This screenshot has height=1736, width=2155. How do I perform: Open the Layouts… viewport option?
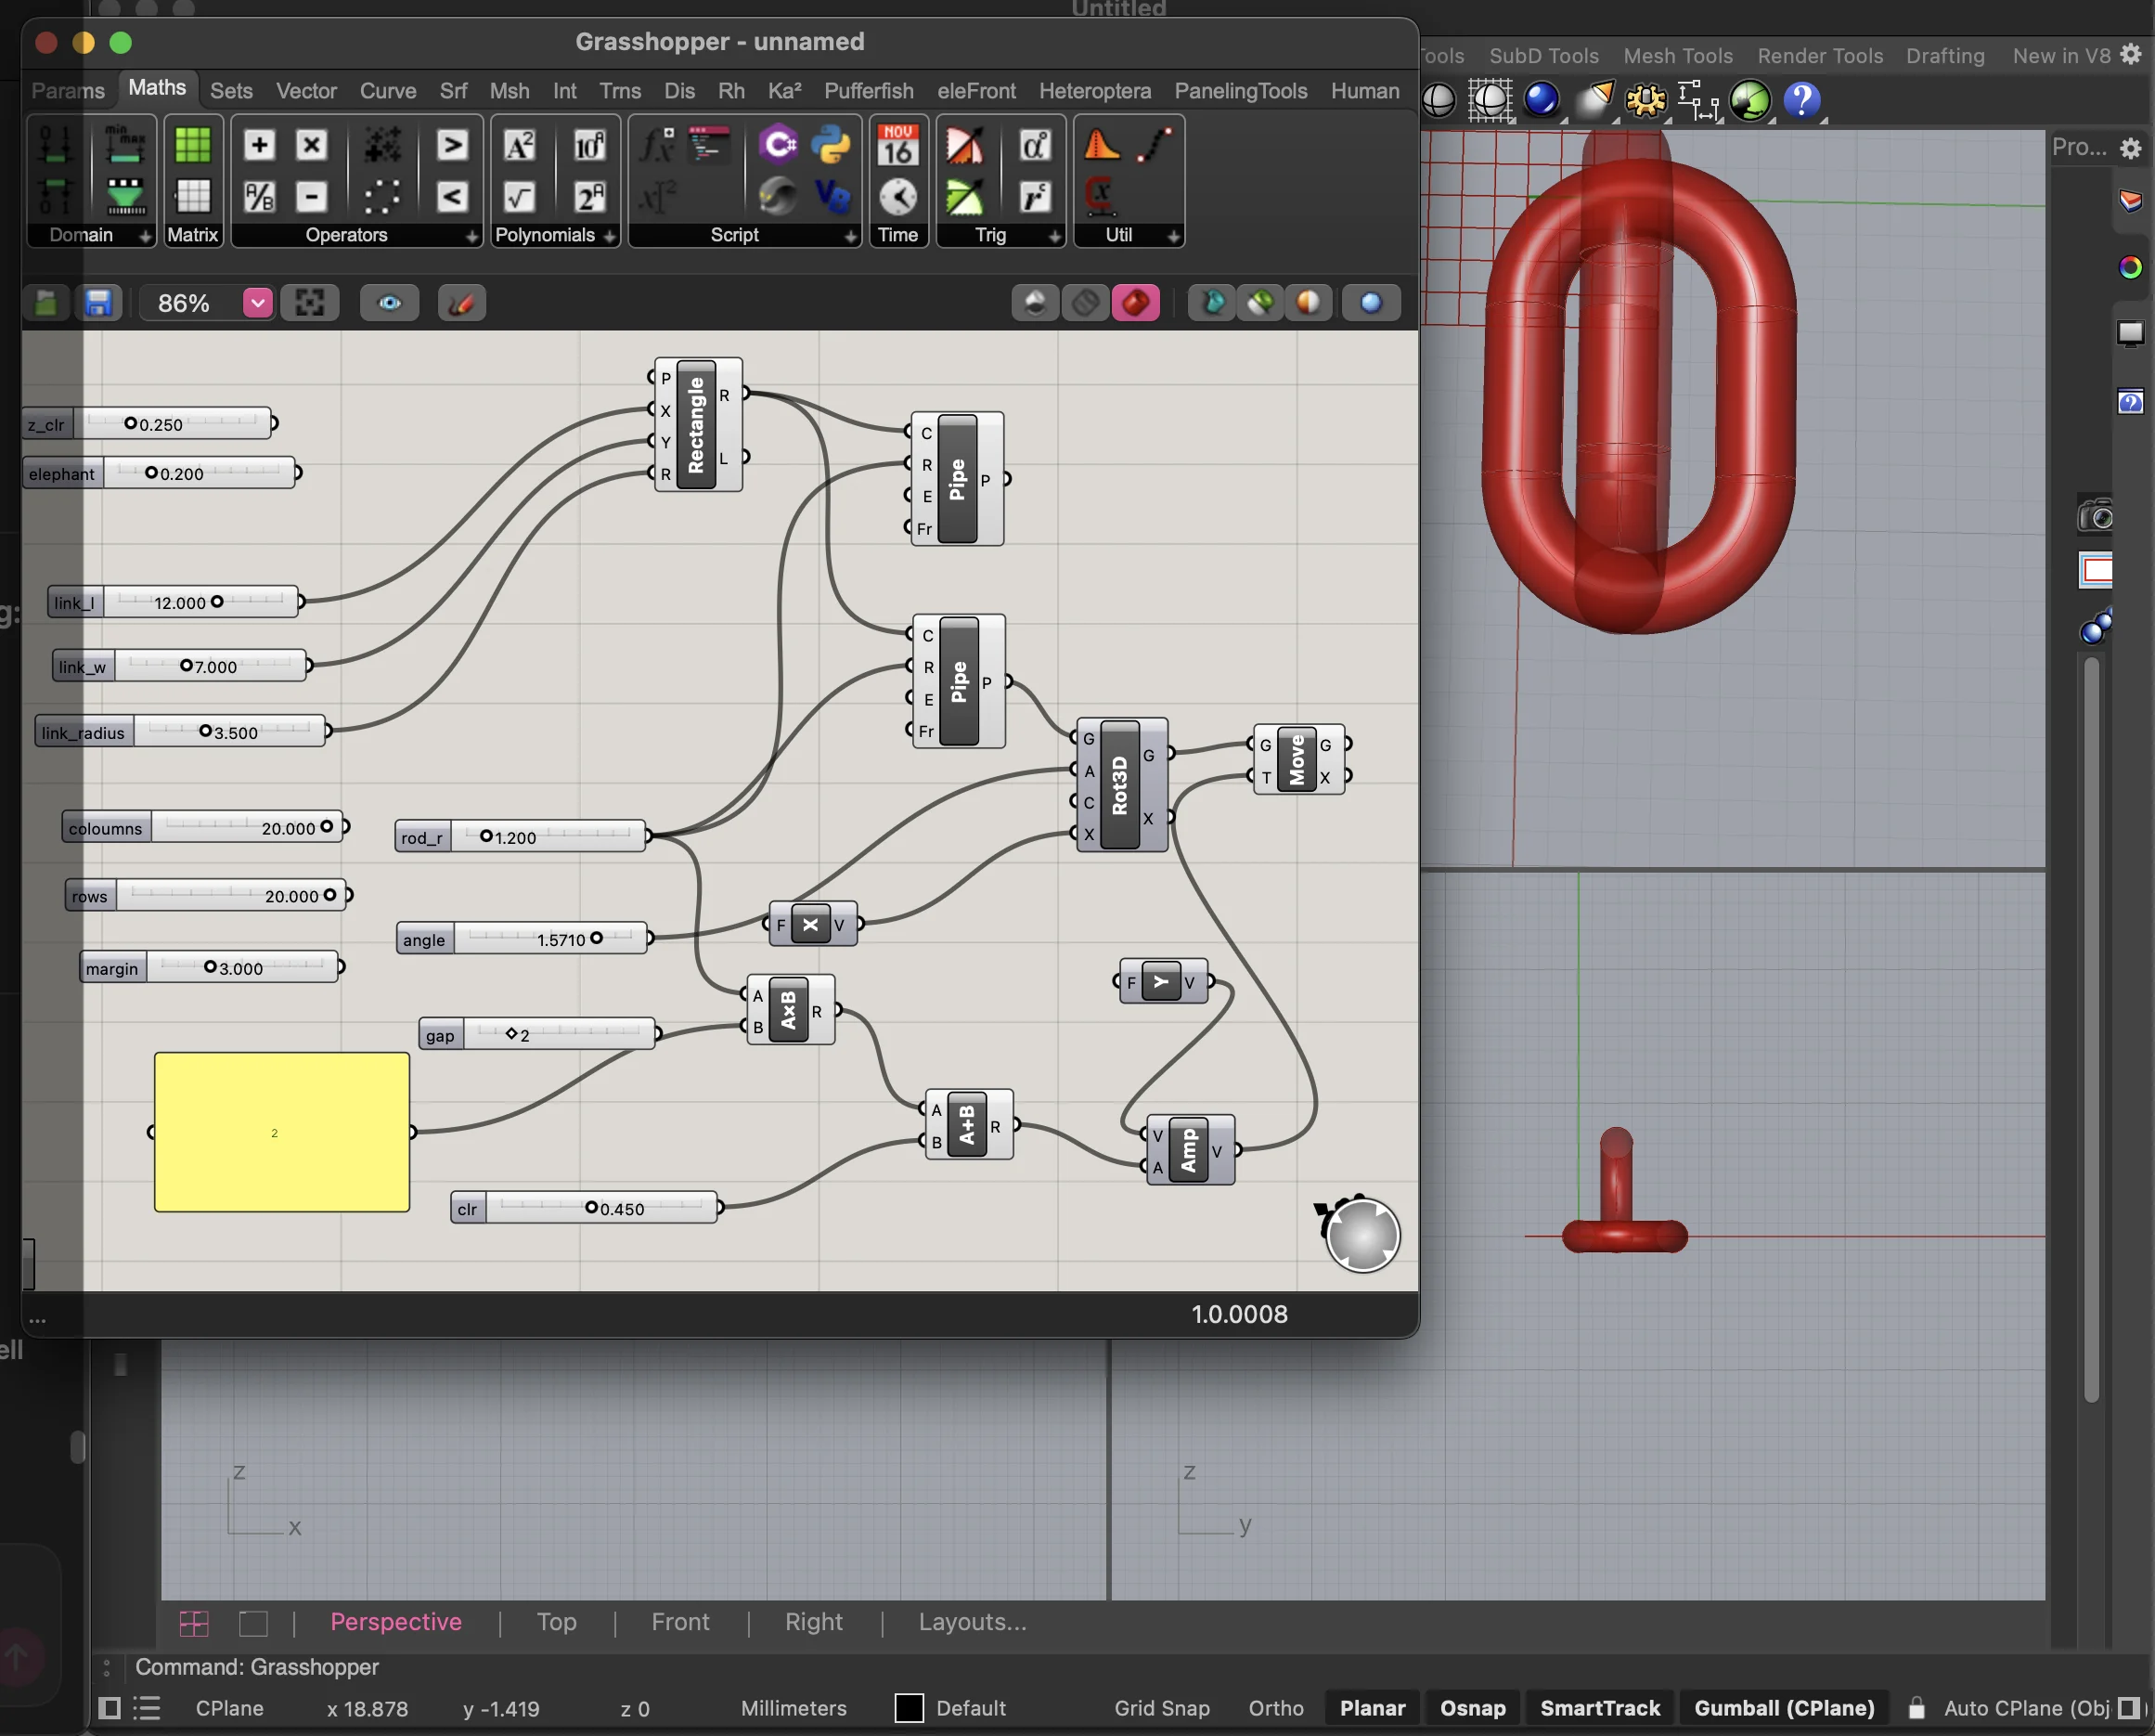click(x=972, y=1622)
